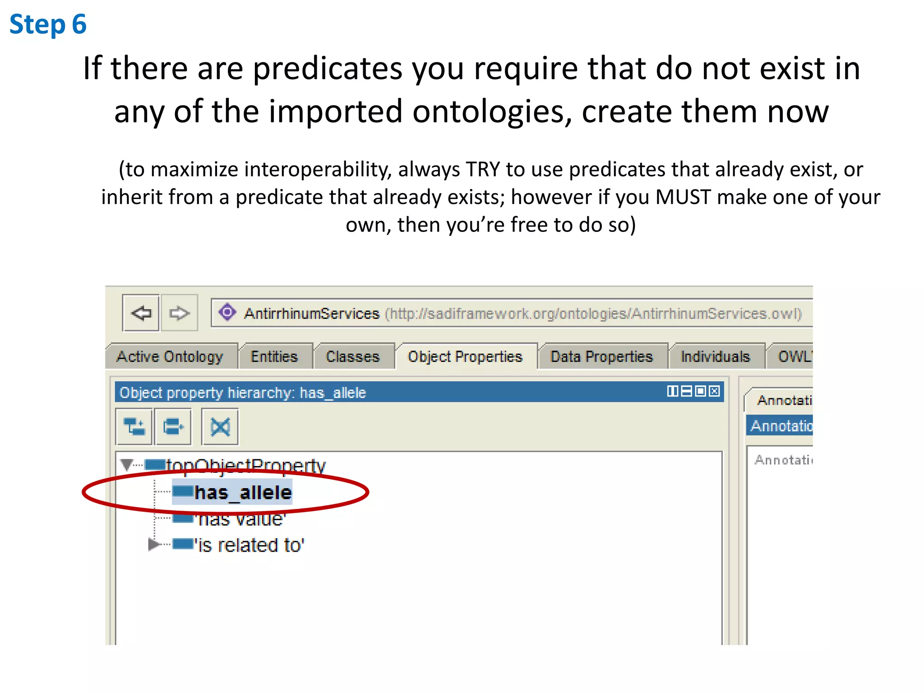The width and height of the screenshot is (924, 693).
Task: Click the purple ontology icon in address bar
Action: coord(227,312)
